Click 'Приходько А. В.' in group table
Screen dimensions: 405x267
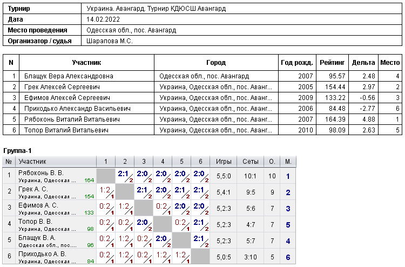42,255
